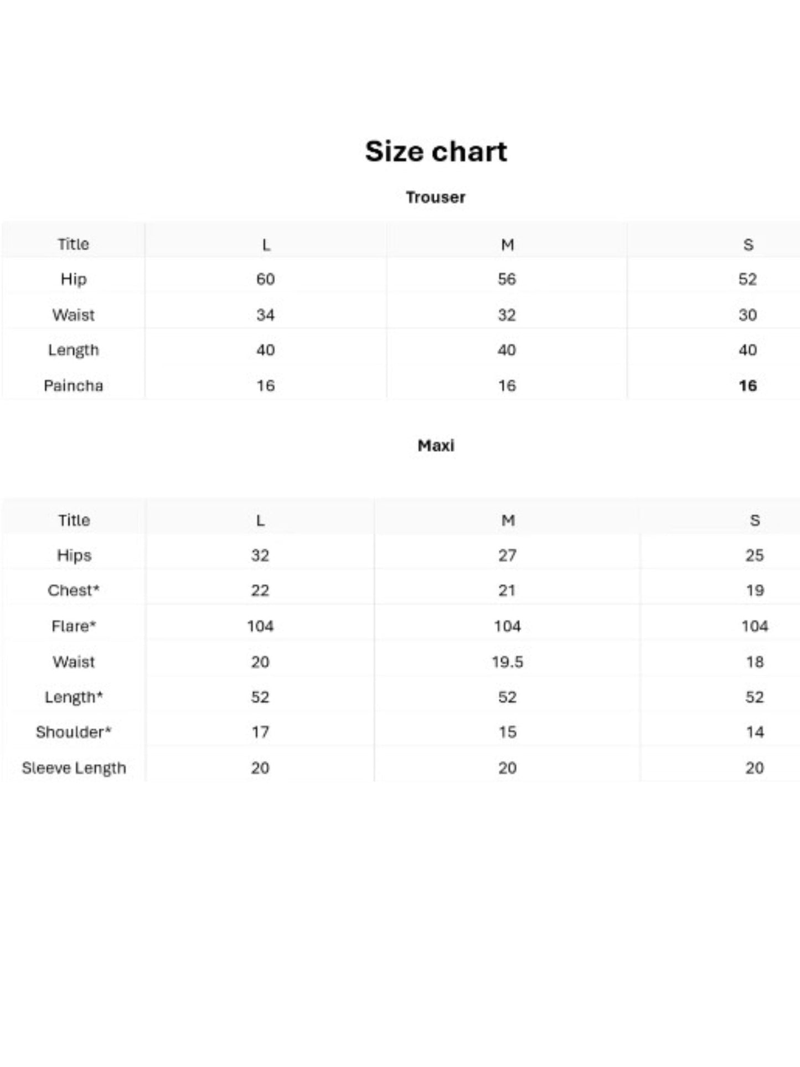Select the Sleeve Length row label
Viewport: 800px width, 1067px height.
pos(74,768)
